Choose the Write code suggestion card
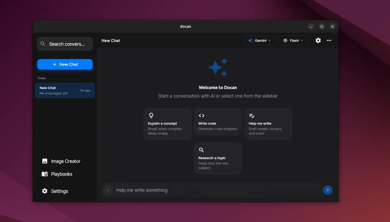390x222 pixels. [x=218, y=122]
